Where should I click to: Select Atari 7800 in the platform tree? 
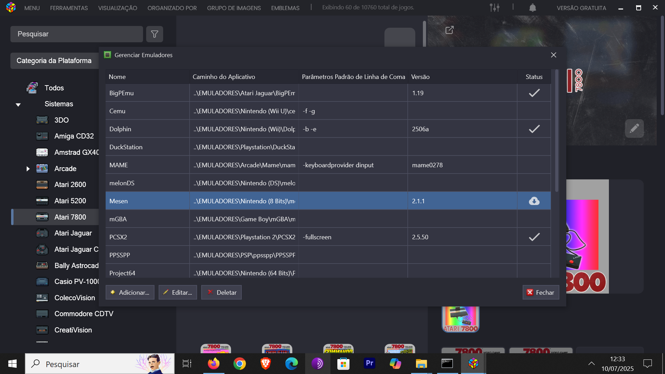pyautogui.click(x=55, y=217)
